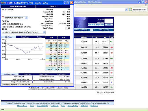
Task: Click the CONTACT US navigation button
Action: (x=103, y=30)
